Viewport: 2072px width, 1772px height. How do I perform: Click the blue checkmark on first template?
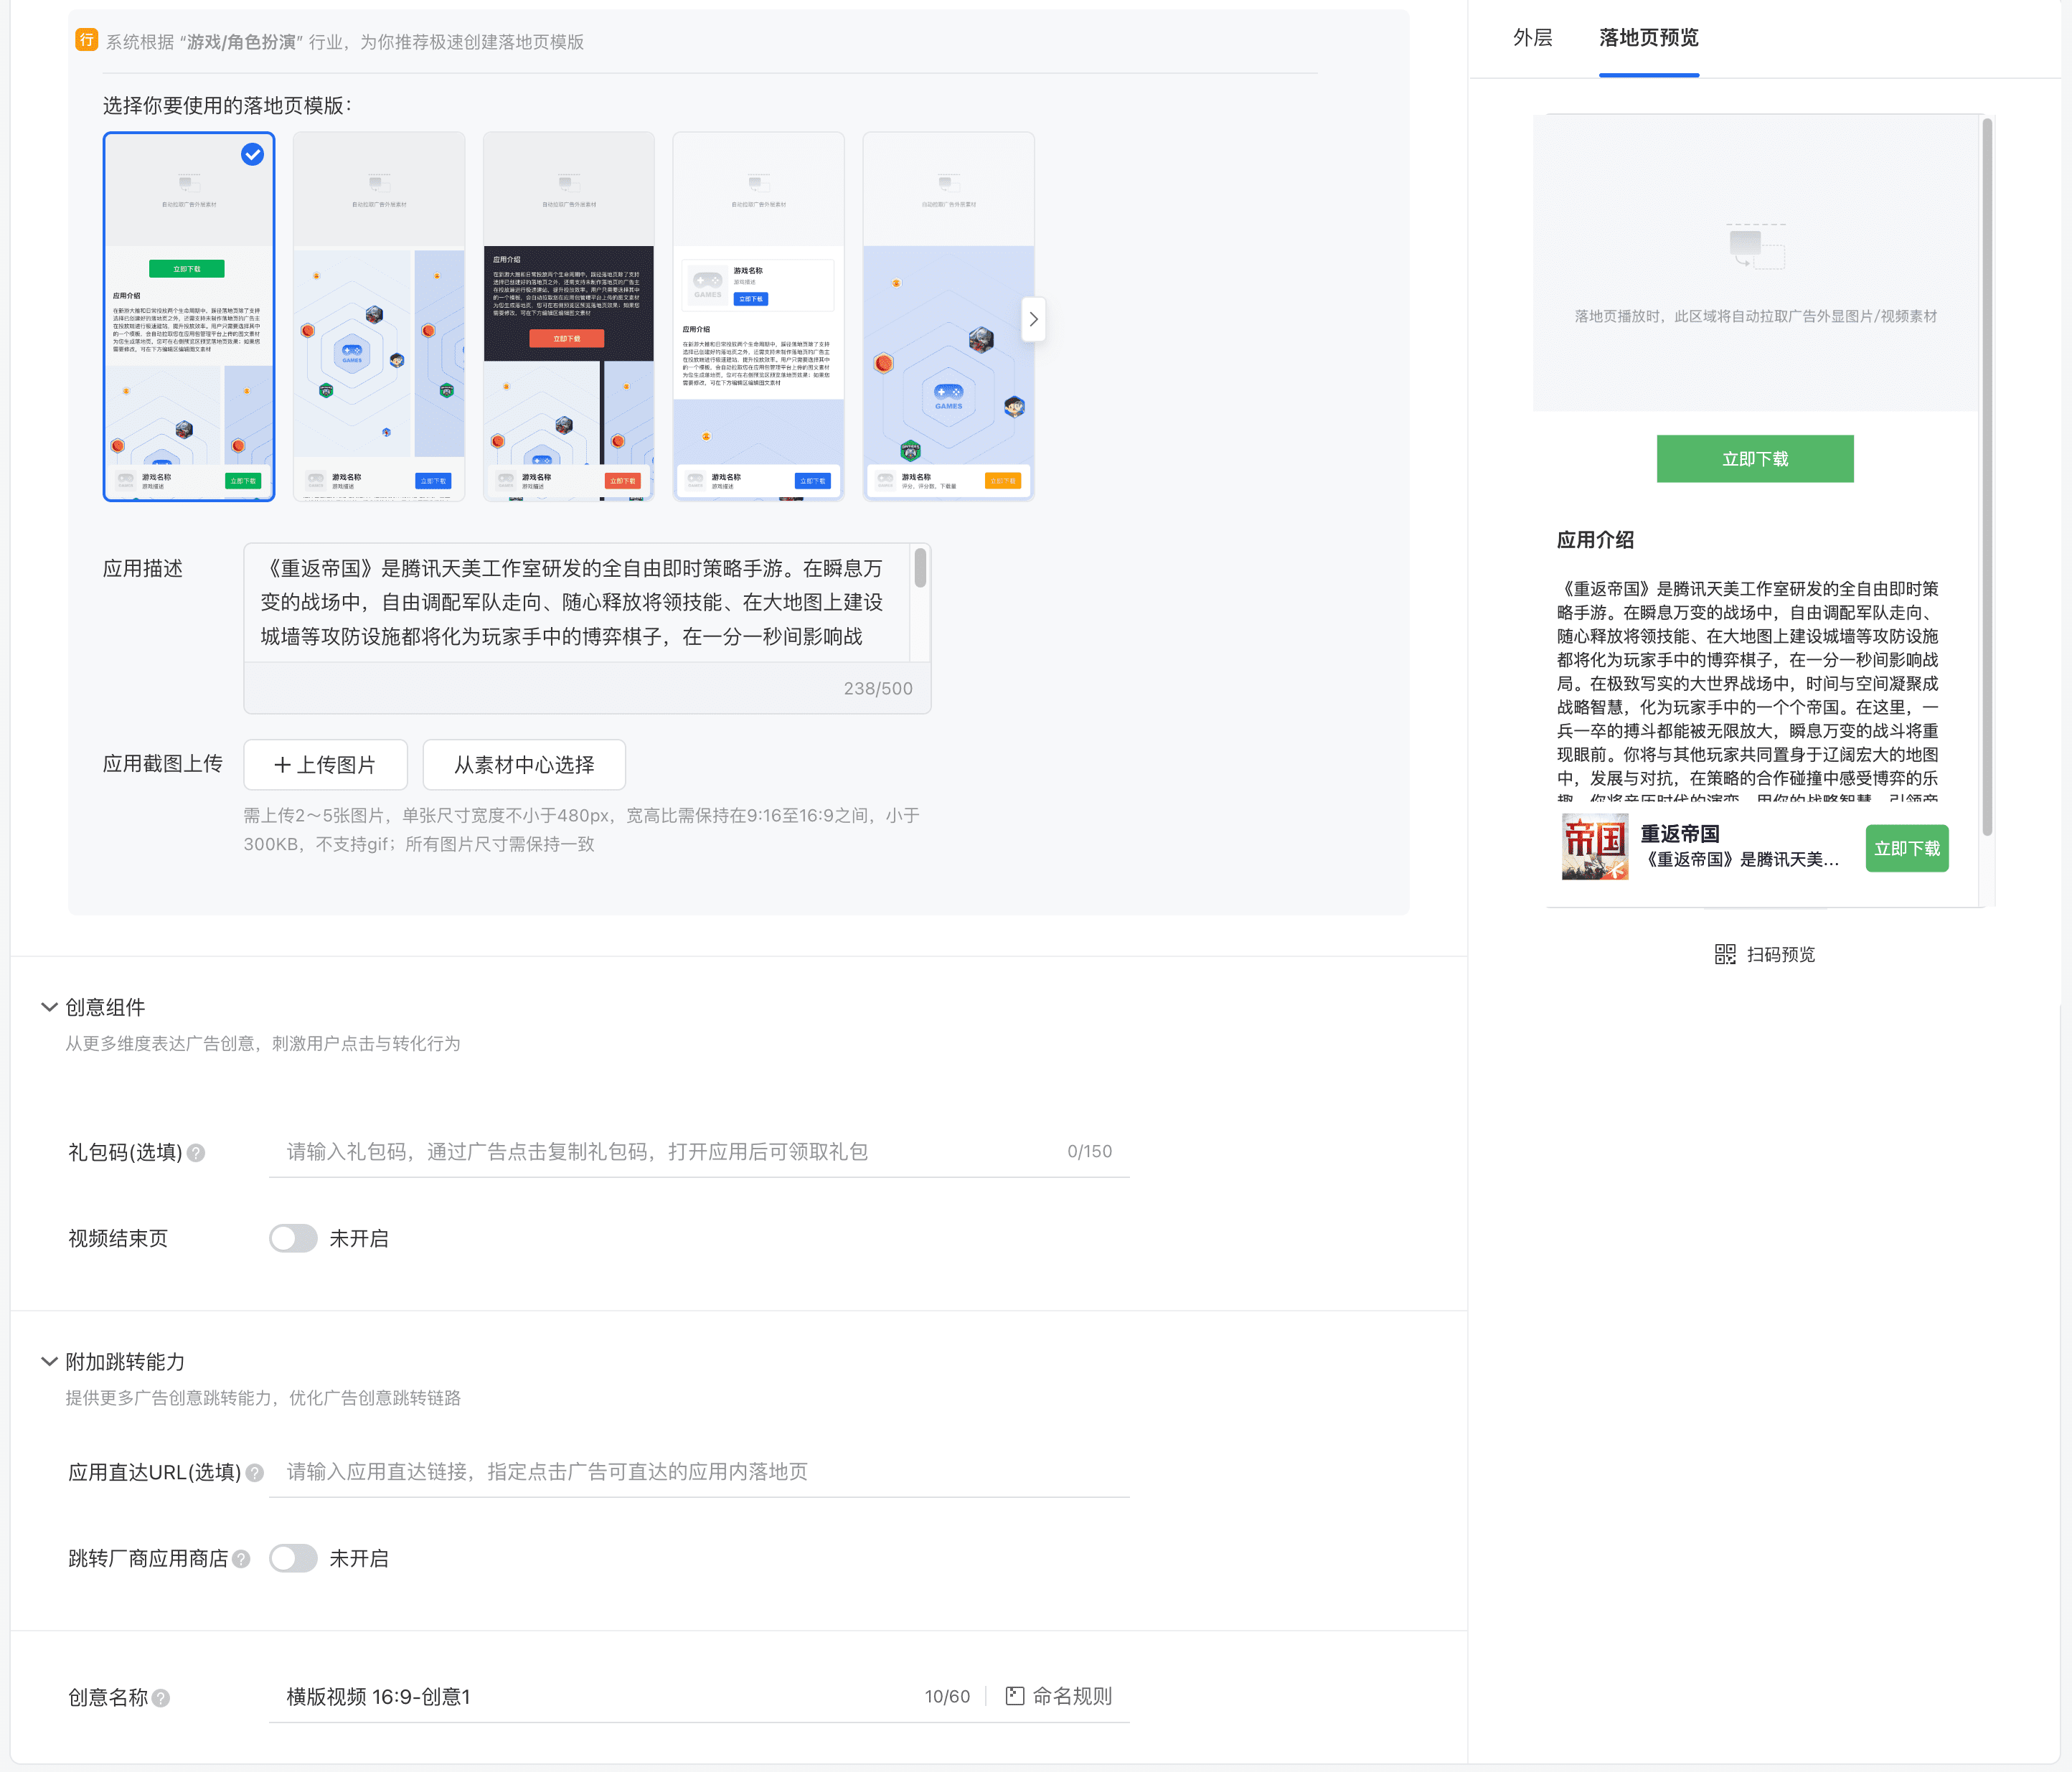(253, 154)
